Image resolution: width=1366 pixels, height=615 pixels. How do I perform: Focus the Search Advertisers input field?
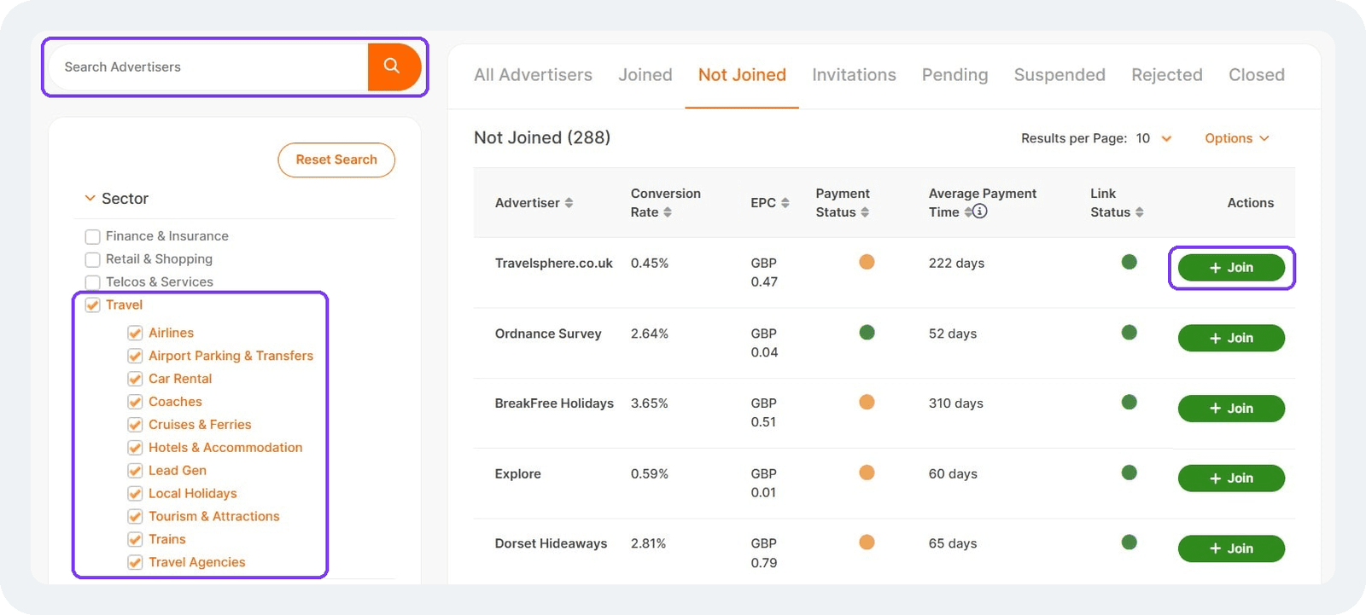coord(208,67)
